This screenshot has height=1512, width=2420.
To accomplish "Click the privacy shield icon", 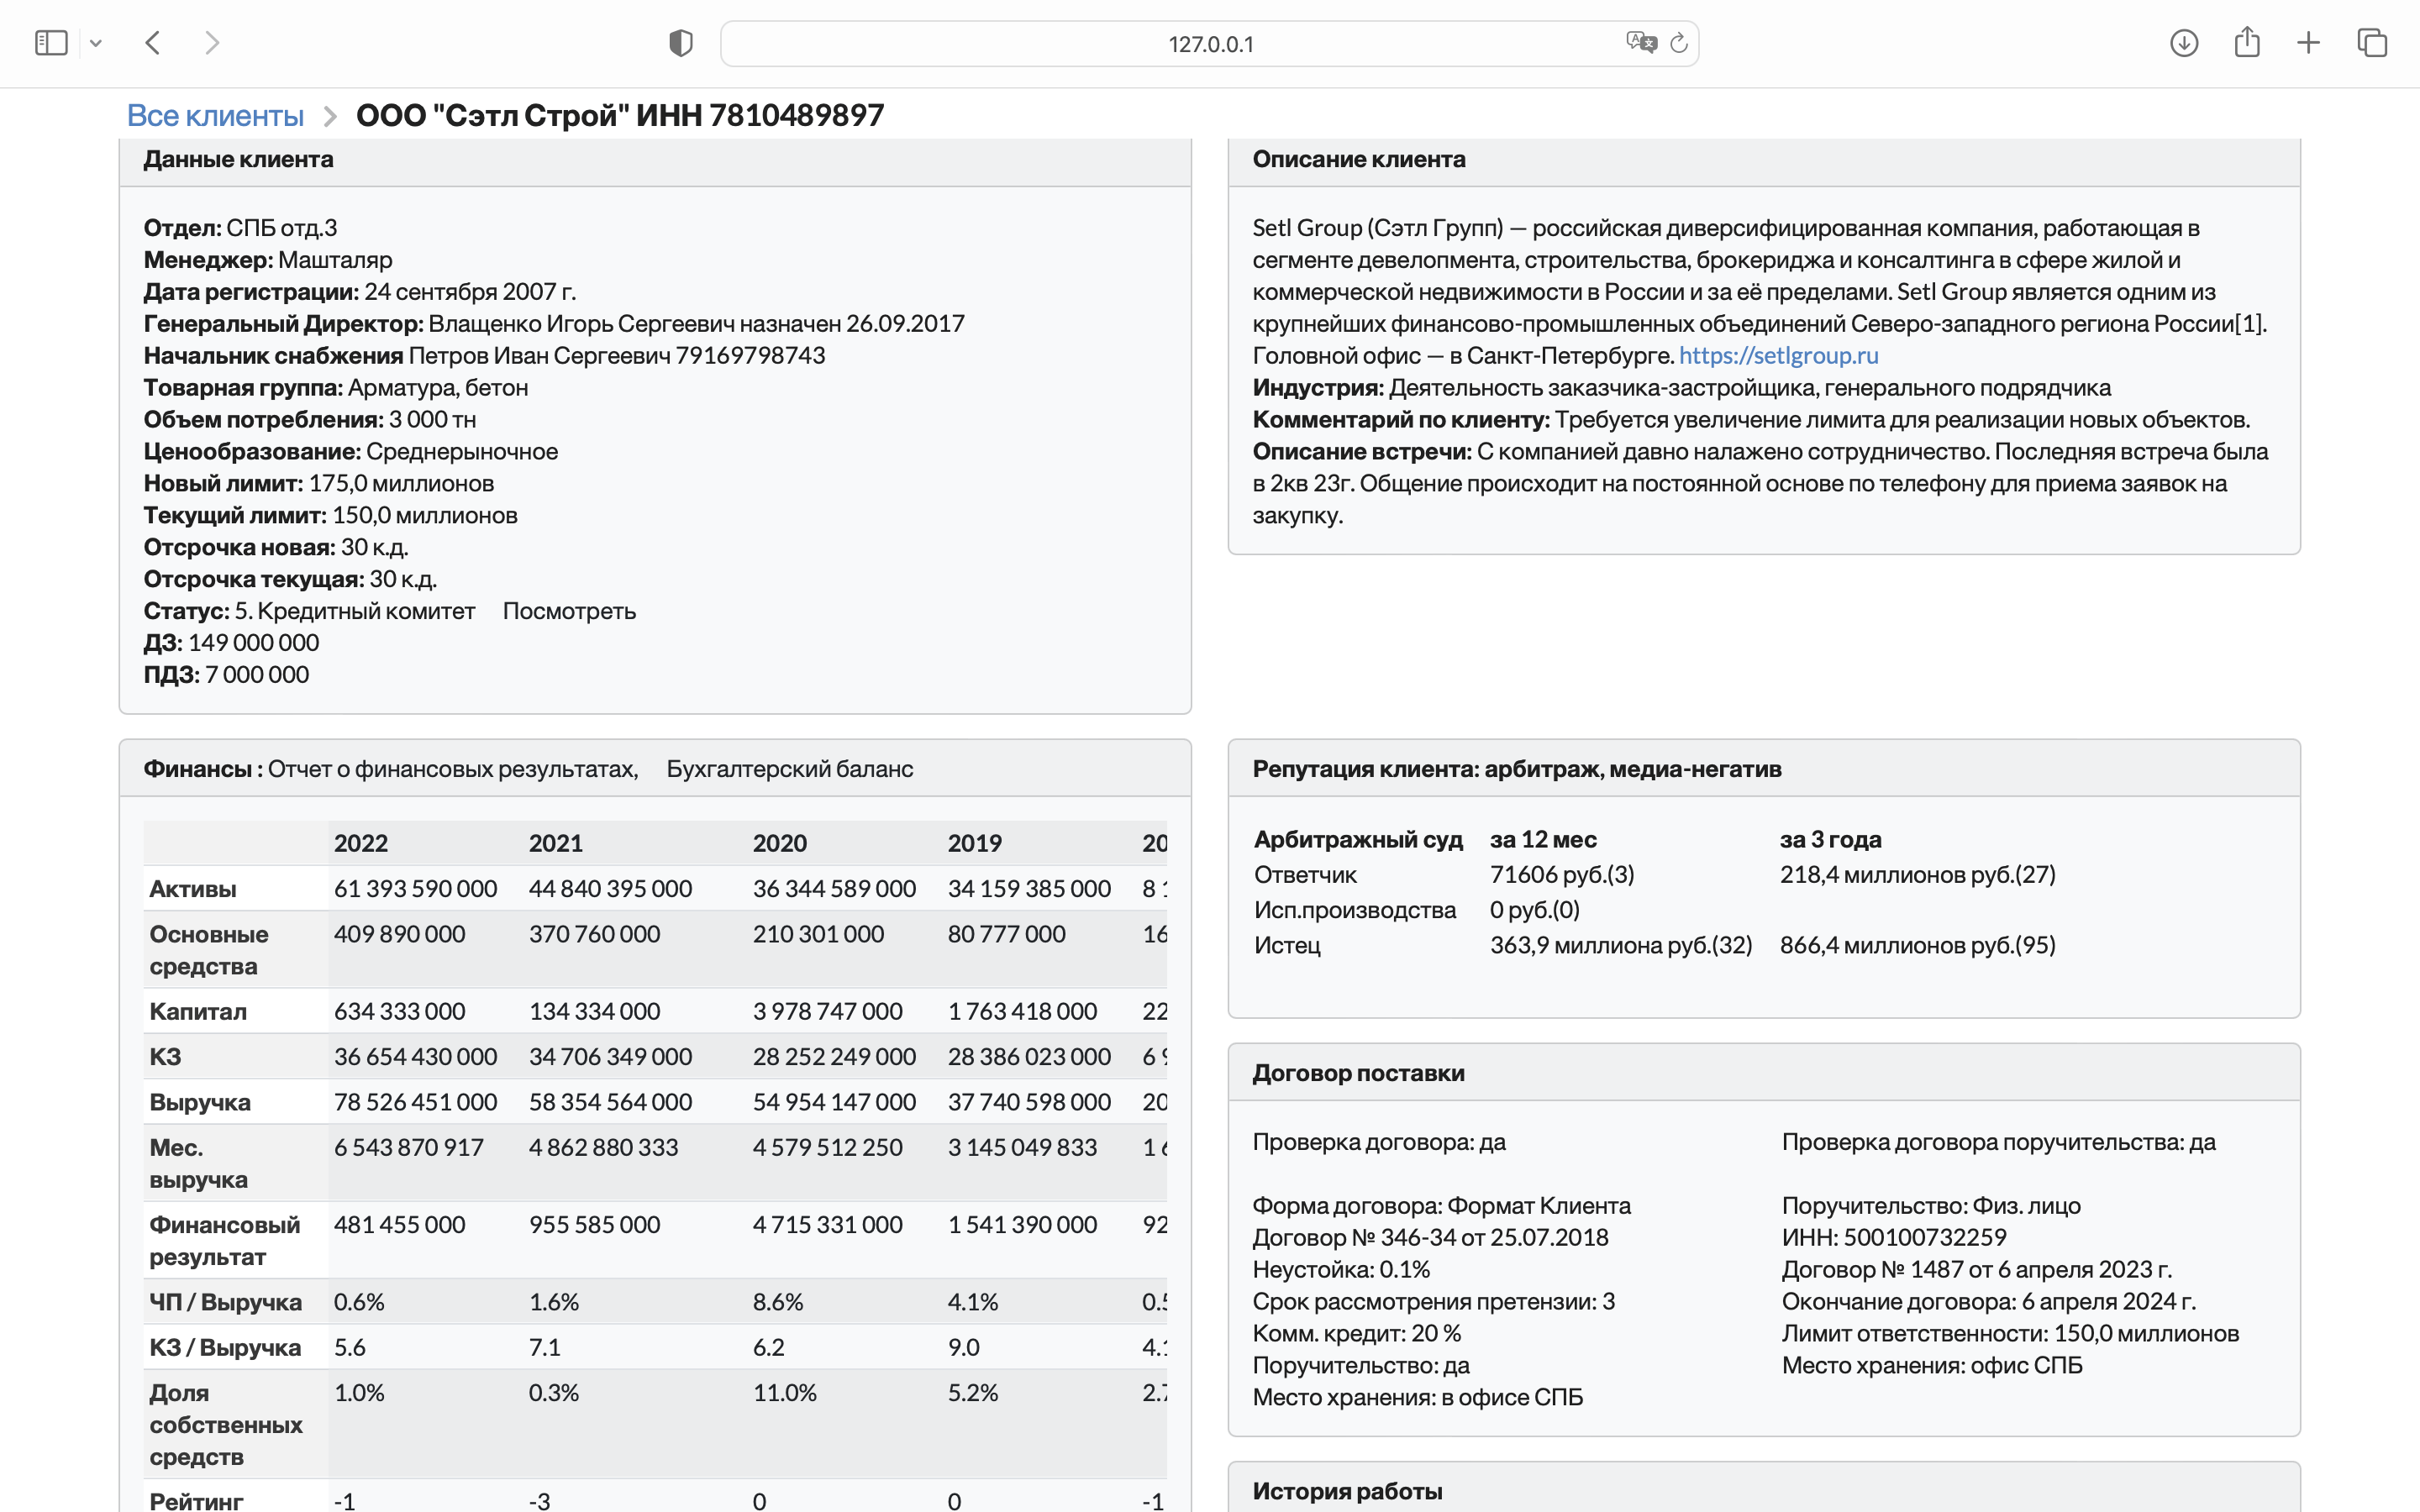I will (680, 43).
